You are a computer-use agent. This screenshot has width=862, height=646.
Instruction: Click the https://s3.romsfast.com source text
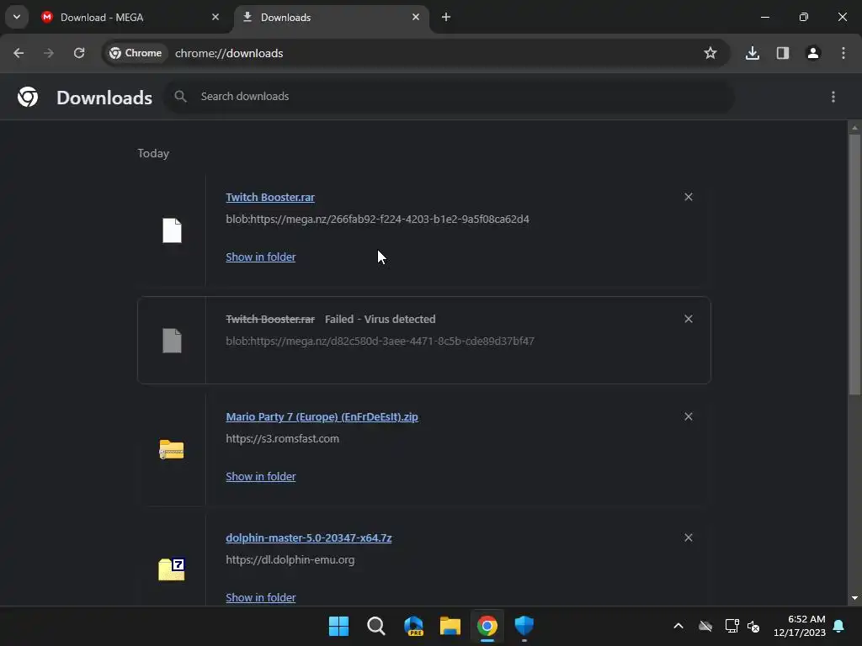[282, 439]
